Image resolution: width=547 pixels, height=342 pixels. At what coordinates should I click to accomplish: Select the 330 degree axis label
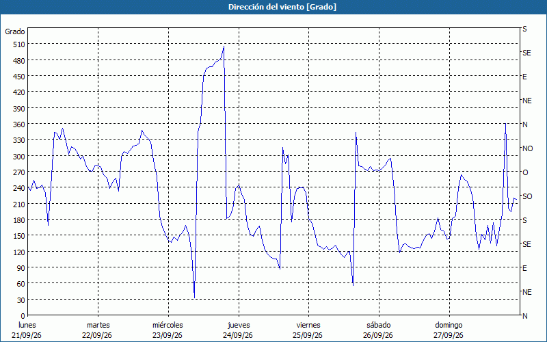19,141
